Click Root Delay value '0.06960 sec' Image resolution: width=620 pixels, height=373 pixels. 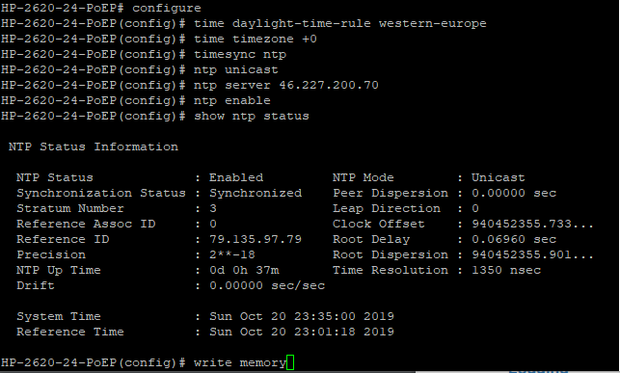pyautogui.click(x=514, y=239)
